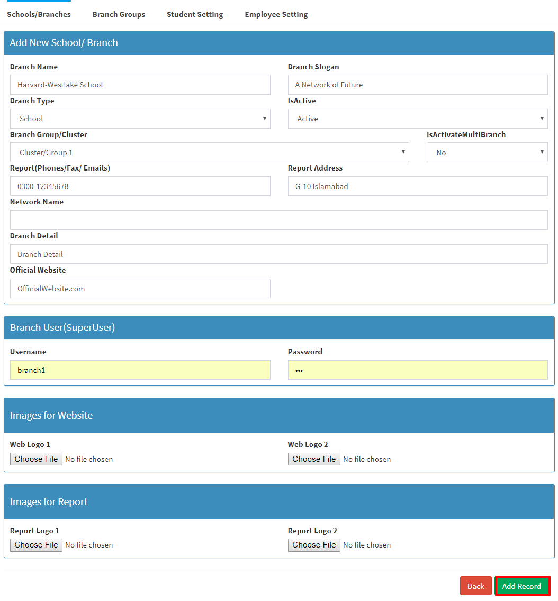Open the Branch Type dropdown

[x=140, y=119]
